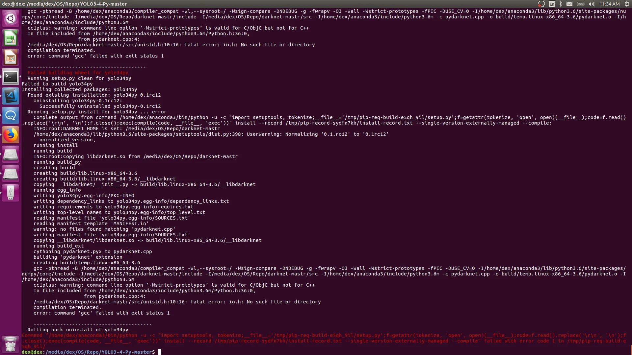Open the screenshot/screen recorder icon in tray
The width and height of the screenshot is (632, 355).
coord(542,4)
